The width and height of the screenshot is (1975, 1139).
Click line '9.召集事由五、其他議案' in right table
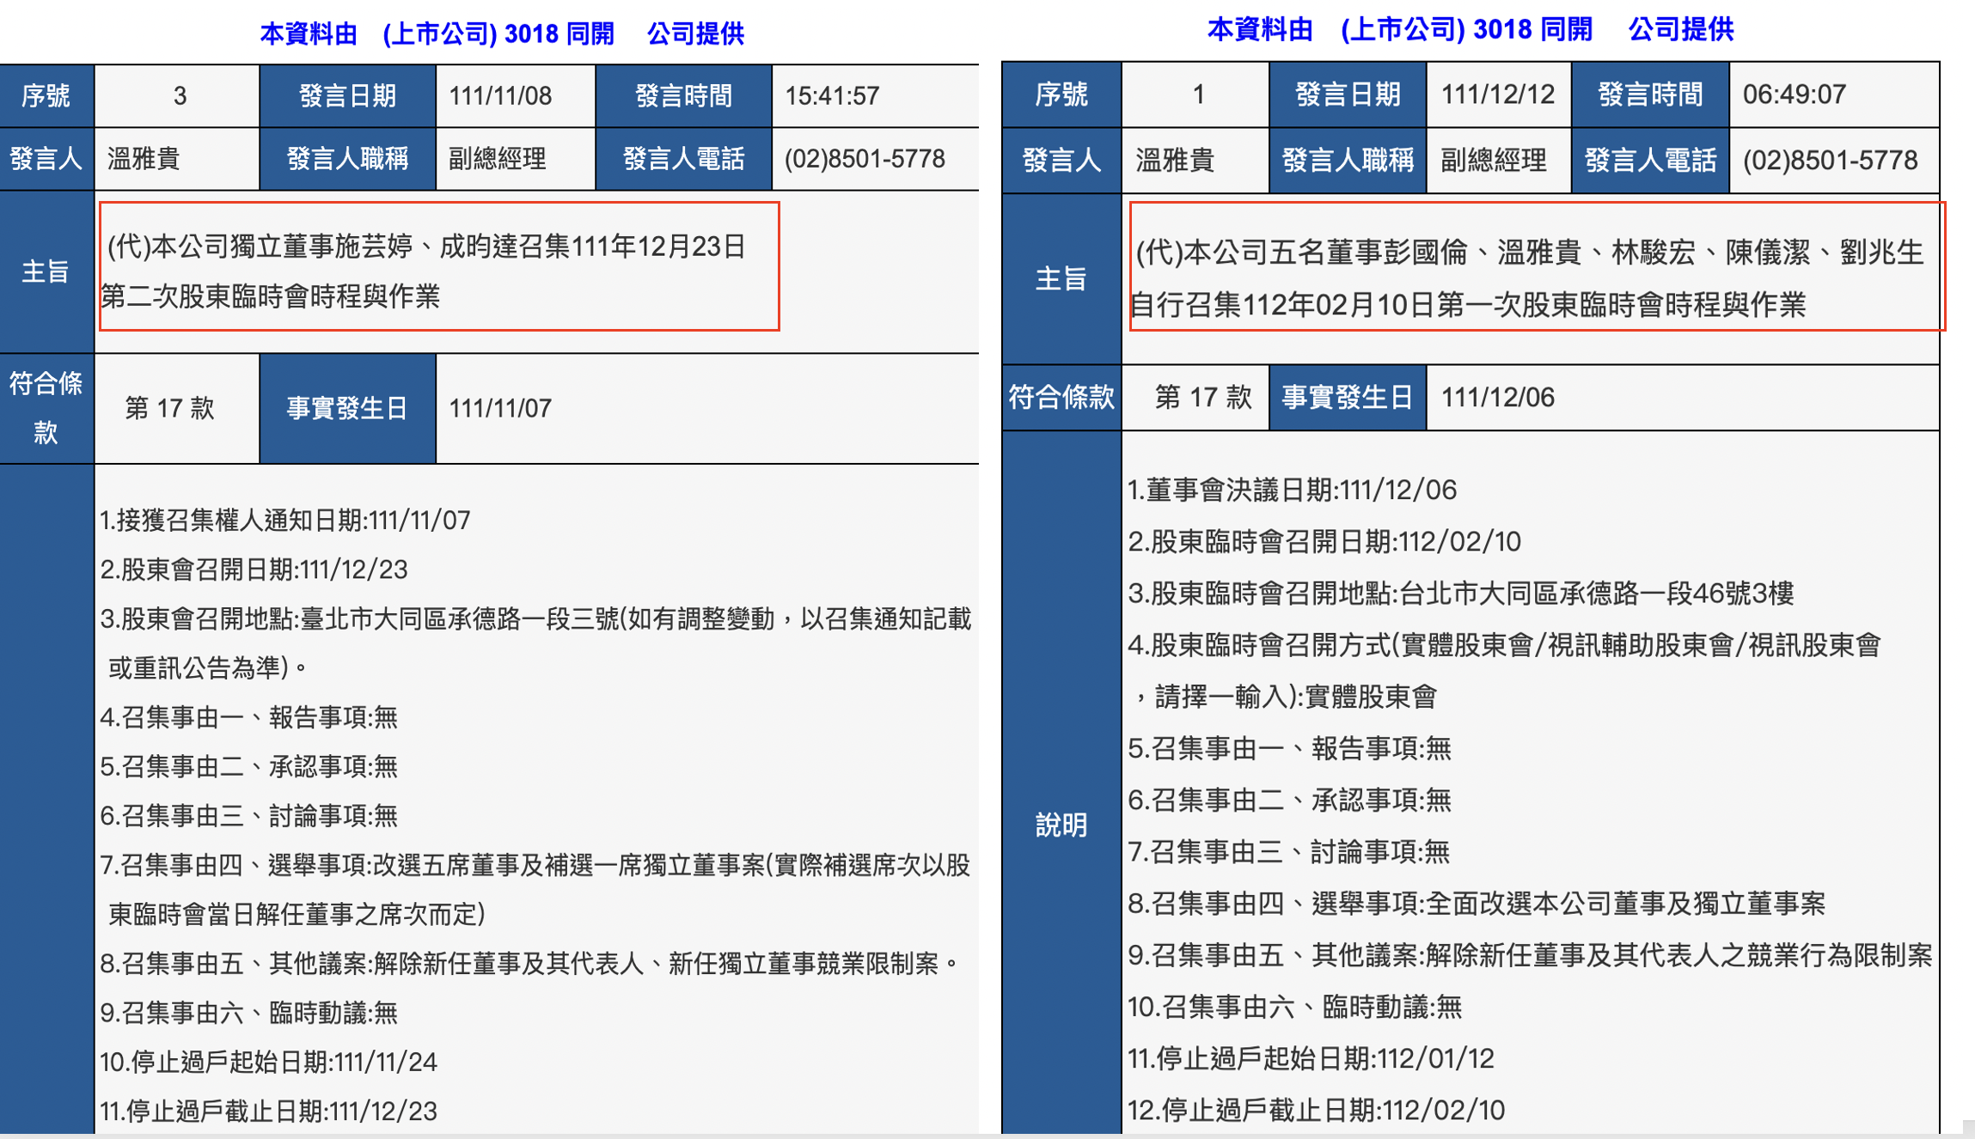point(1530,955)
